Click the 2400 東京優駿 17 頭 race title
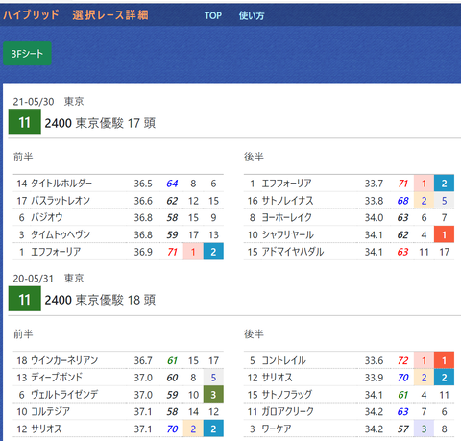 [x=100, y=123]
